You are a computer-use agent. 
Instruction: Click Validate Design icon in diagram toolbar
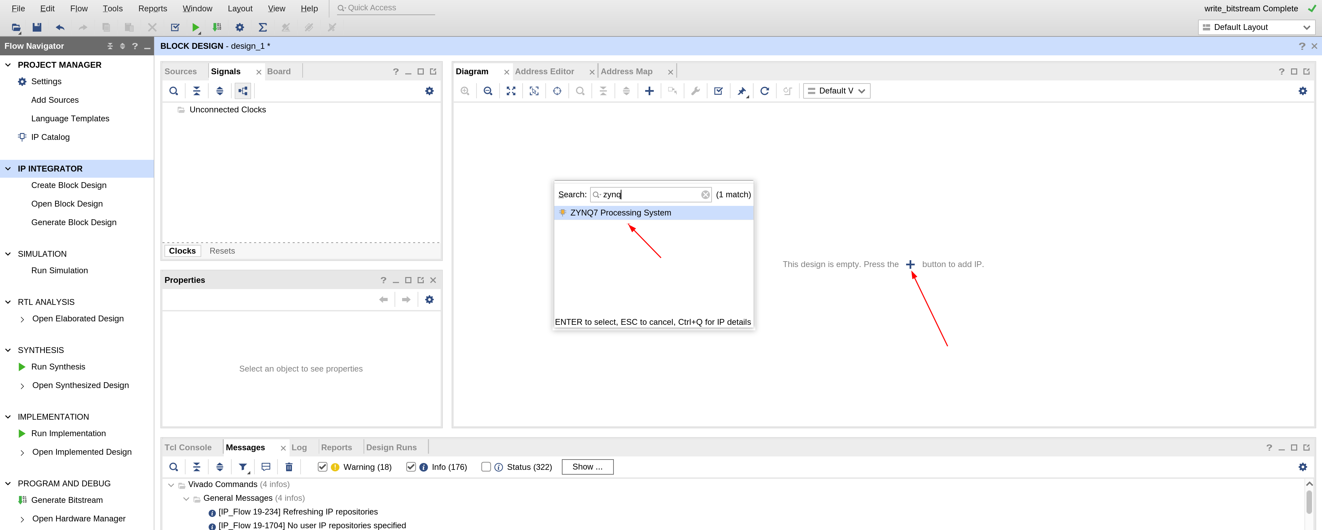(x=718, y=91)
